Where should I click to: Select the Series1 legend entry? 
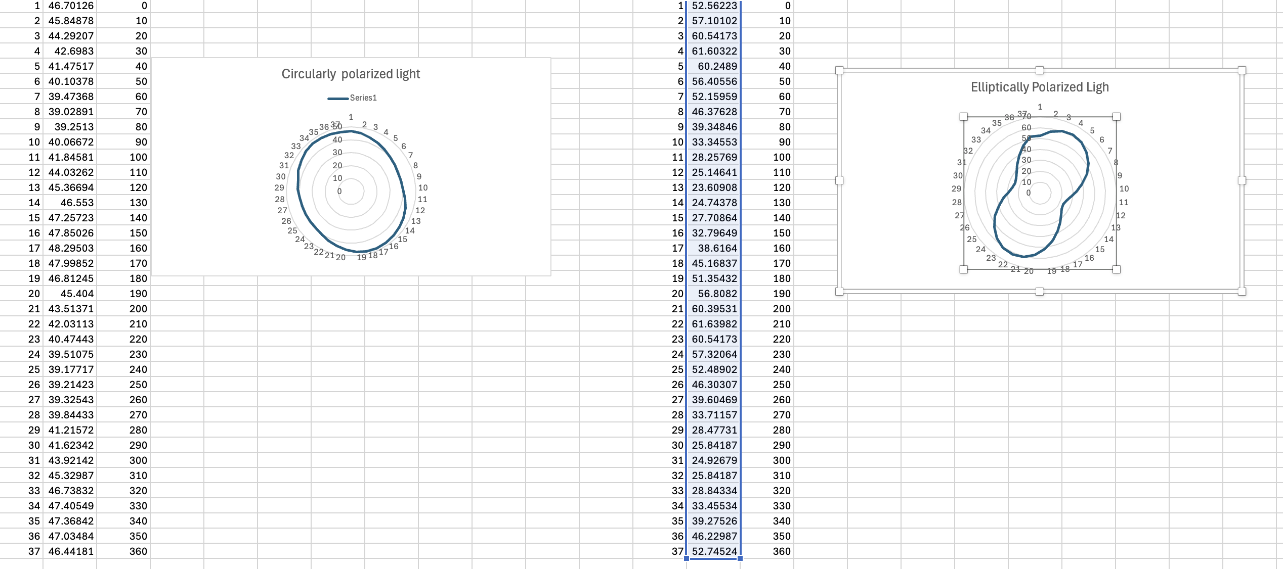tap(363, 98)
